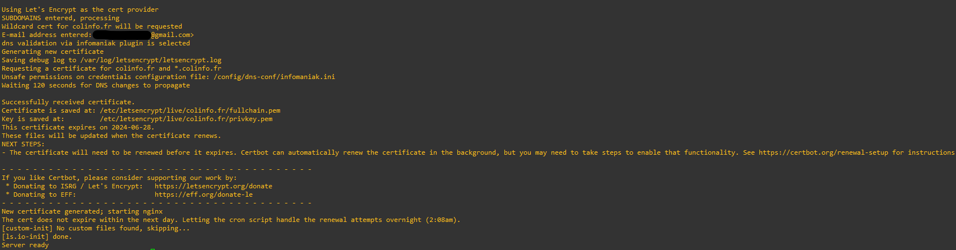Viewport: 956px width, 250px height.
Task: Click the 'Generating new certificate' line
Action: pyautogui.click(x=53, y=52)
